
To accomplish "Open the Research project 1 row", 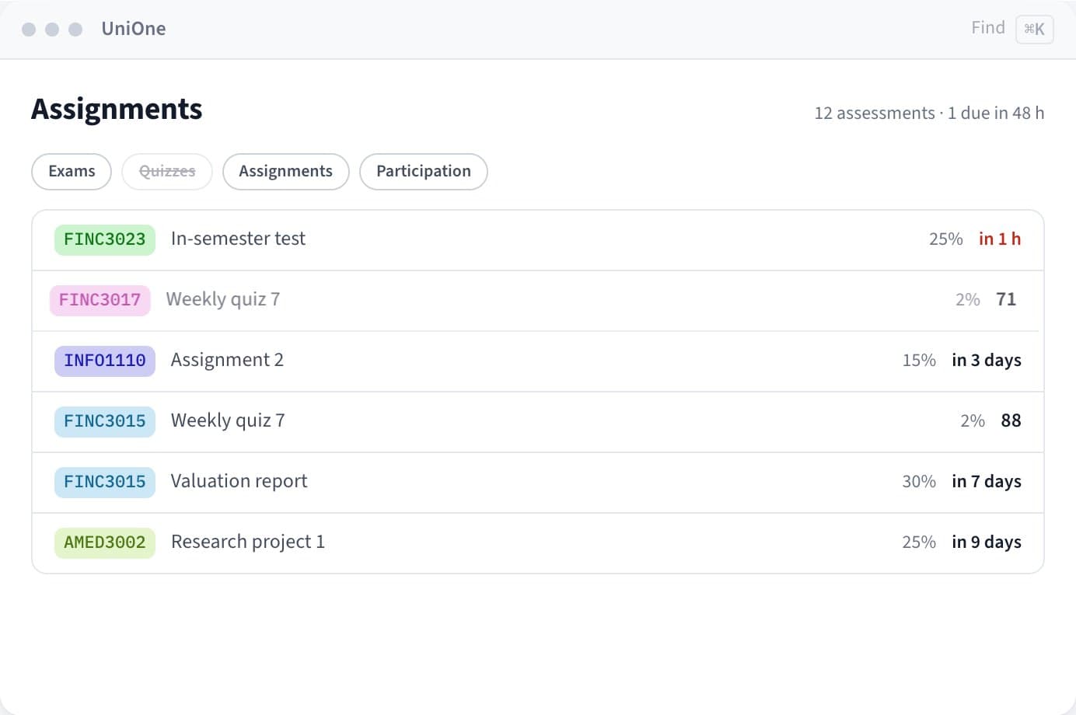I will [538, 543].
